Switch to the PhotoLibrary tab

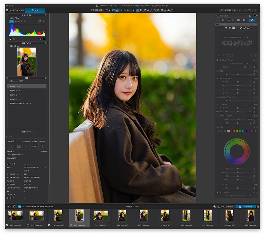[15, 10]
